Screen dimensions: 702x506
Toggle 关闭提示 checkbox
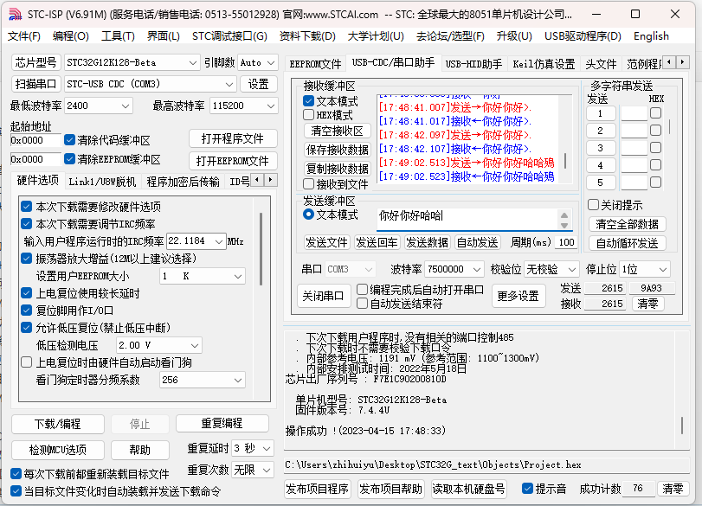pyautogui.click(x=593, y=205)
